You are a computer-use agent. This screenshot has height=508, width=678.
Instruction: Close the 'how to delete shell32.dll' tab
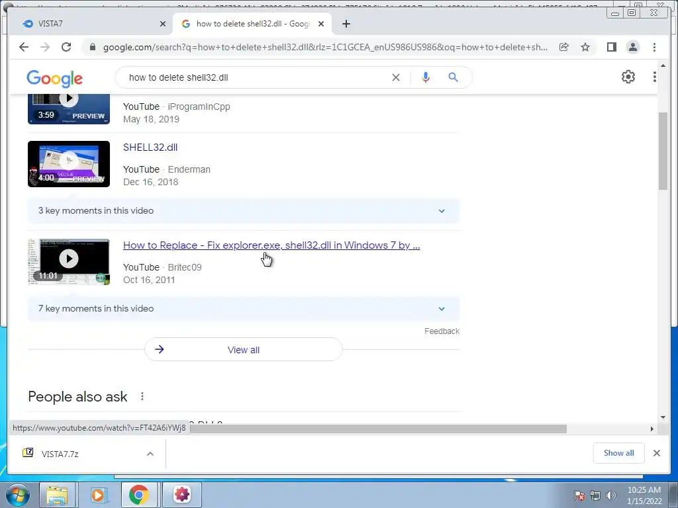coord(321,24)
